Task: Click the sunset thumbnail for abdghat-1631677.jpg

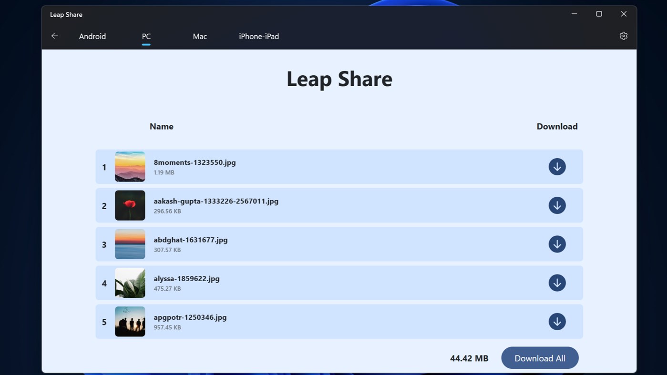Action: pyautogui.click(x=130, y=244)
